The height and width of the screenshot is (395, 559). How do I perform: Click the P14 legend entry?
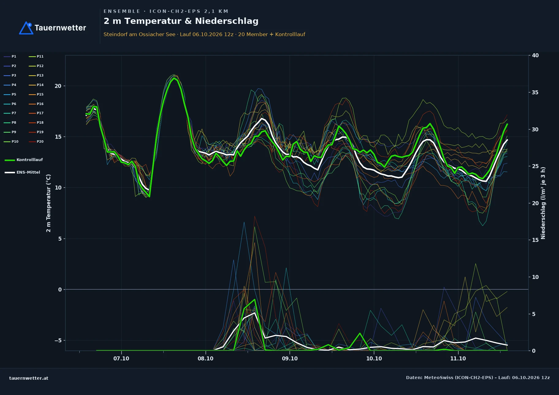(x=36, y=85)
